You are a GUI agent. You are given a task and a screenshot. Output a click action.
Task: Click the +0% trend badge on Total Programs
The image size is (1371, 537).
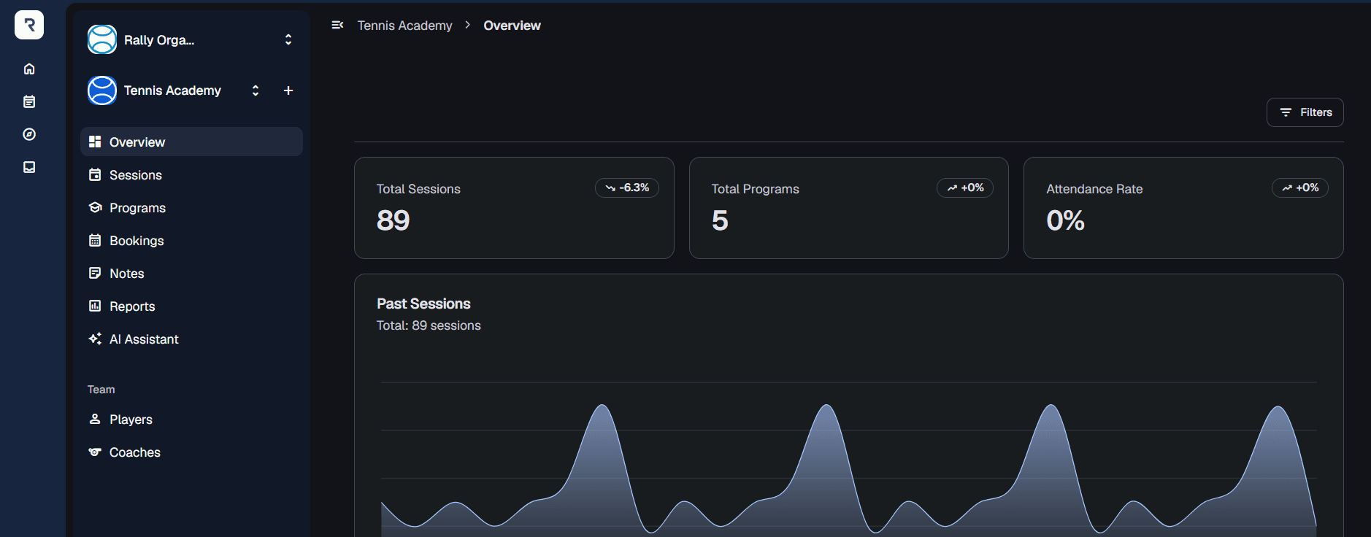coord(965,188)
